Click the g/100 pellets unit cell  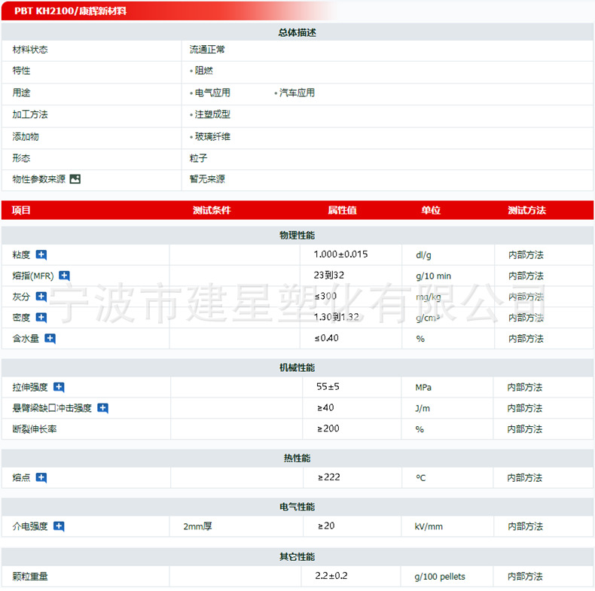(440, 577)
